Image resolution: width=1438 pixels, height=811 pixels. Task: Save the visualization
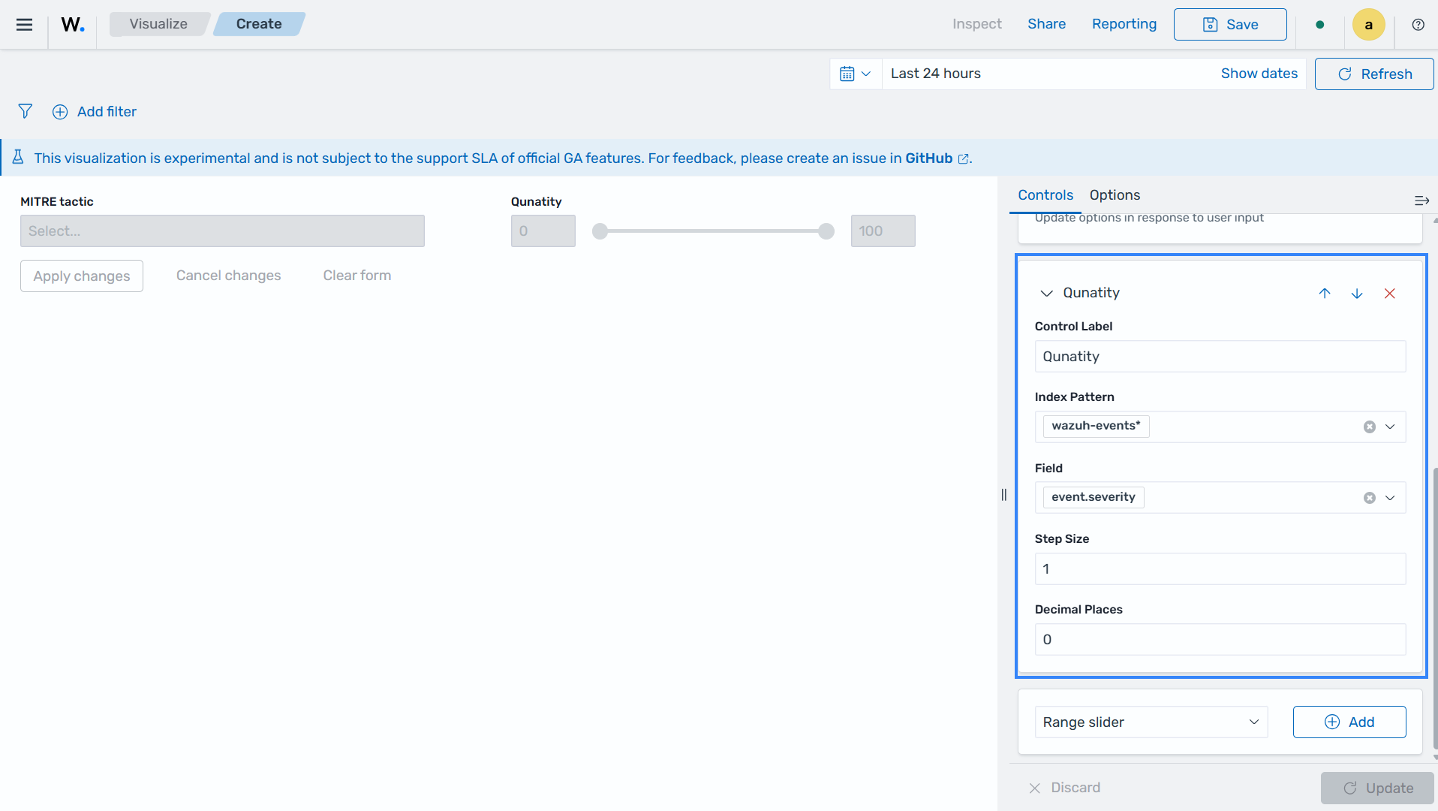(1229, 24)
